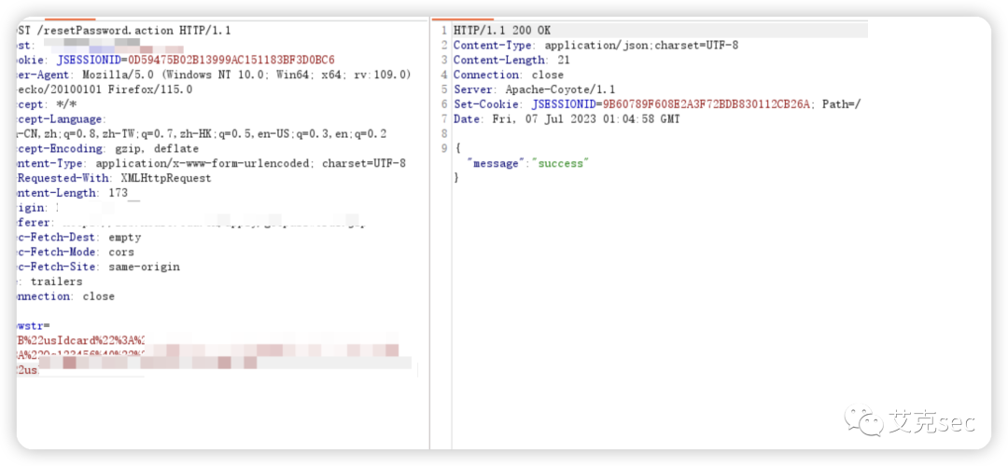Click the HTTP/1.1 200 OK status line

pos(502,31)
